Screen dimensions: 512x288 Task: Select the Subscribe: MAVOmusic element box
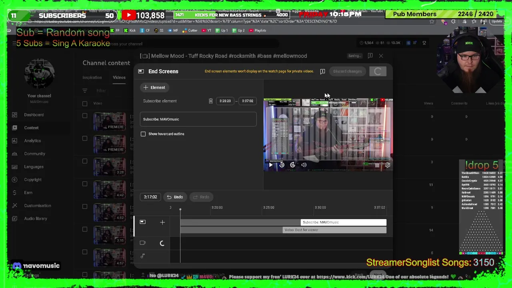tap(198, 119)
